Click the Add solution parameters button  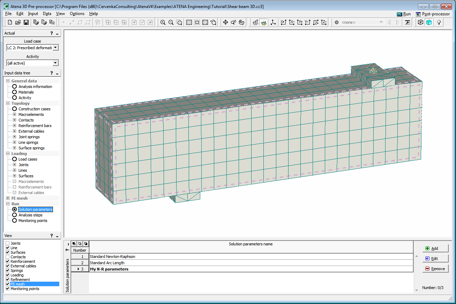pyautogui.click(x=435, y=249)
